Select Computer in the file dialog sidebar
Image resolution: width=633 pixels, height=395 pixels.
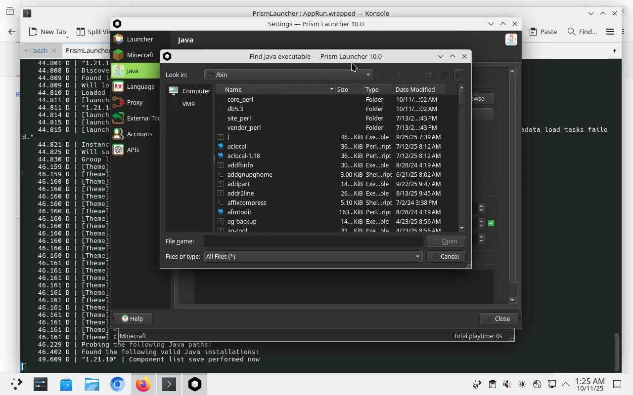pos(189,91)
